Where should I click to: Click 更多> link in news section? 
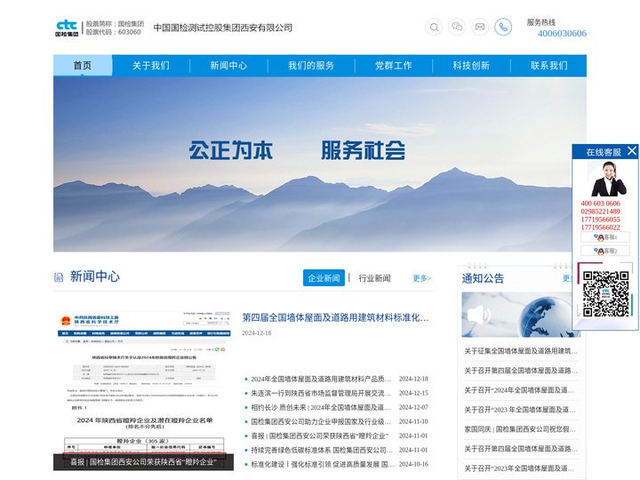click(422, 278)
